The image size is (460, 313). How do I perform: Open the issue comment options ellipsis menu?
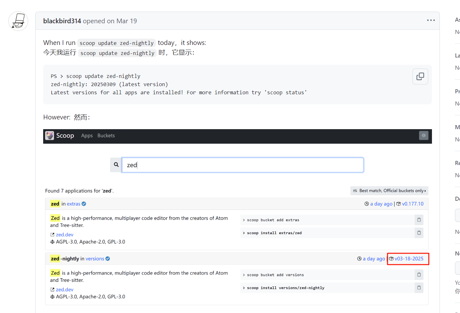431,20
